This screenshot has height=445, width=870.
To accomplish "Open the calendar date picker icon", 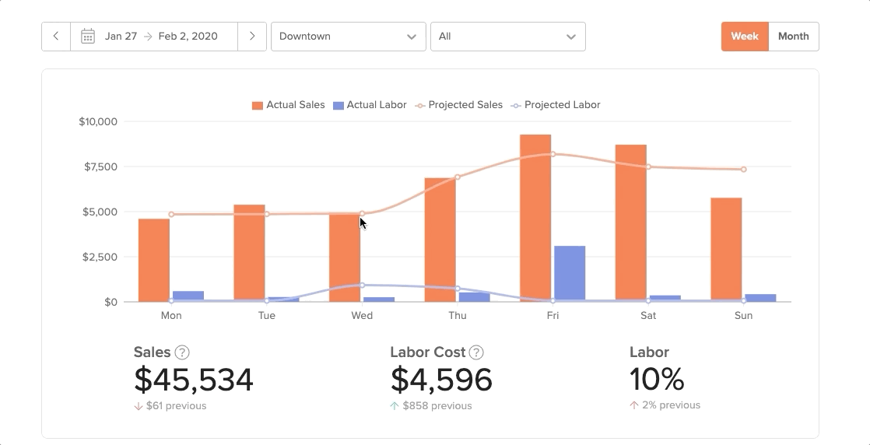I will 88,37.
